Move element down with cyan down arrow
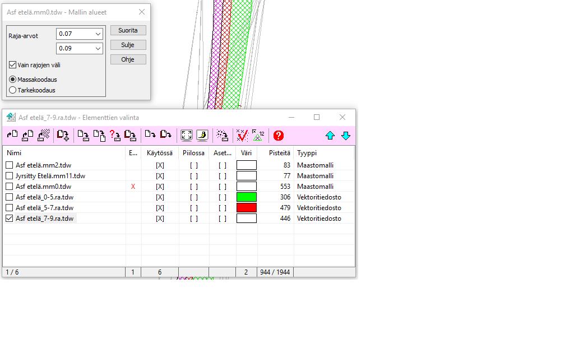The image size is (565, 353). (345, 136)
